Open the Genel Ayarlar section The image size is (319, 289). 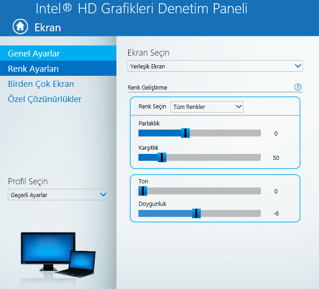point(58,53)
